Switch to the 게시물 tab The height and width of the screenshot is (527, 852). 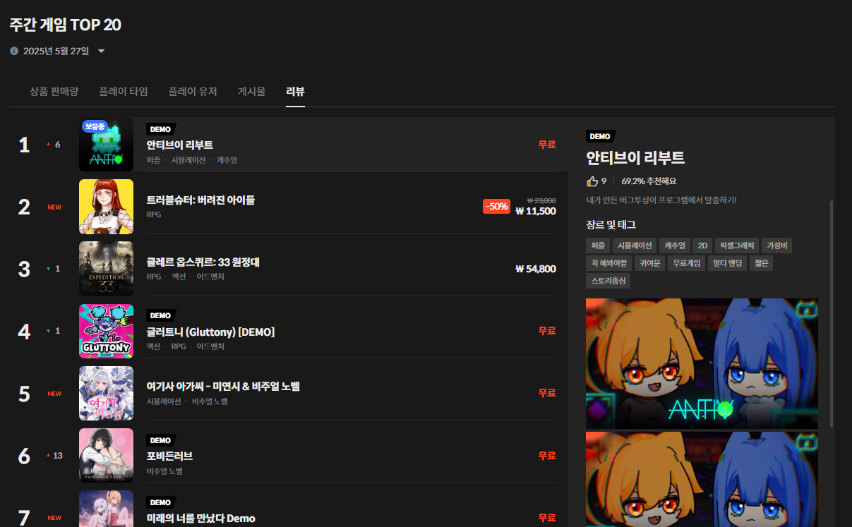251,91
